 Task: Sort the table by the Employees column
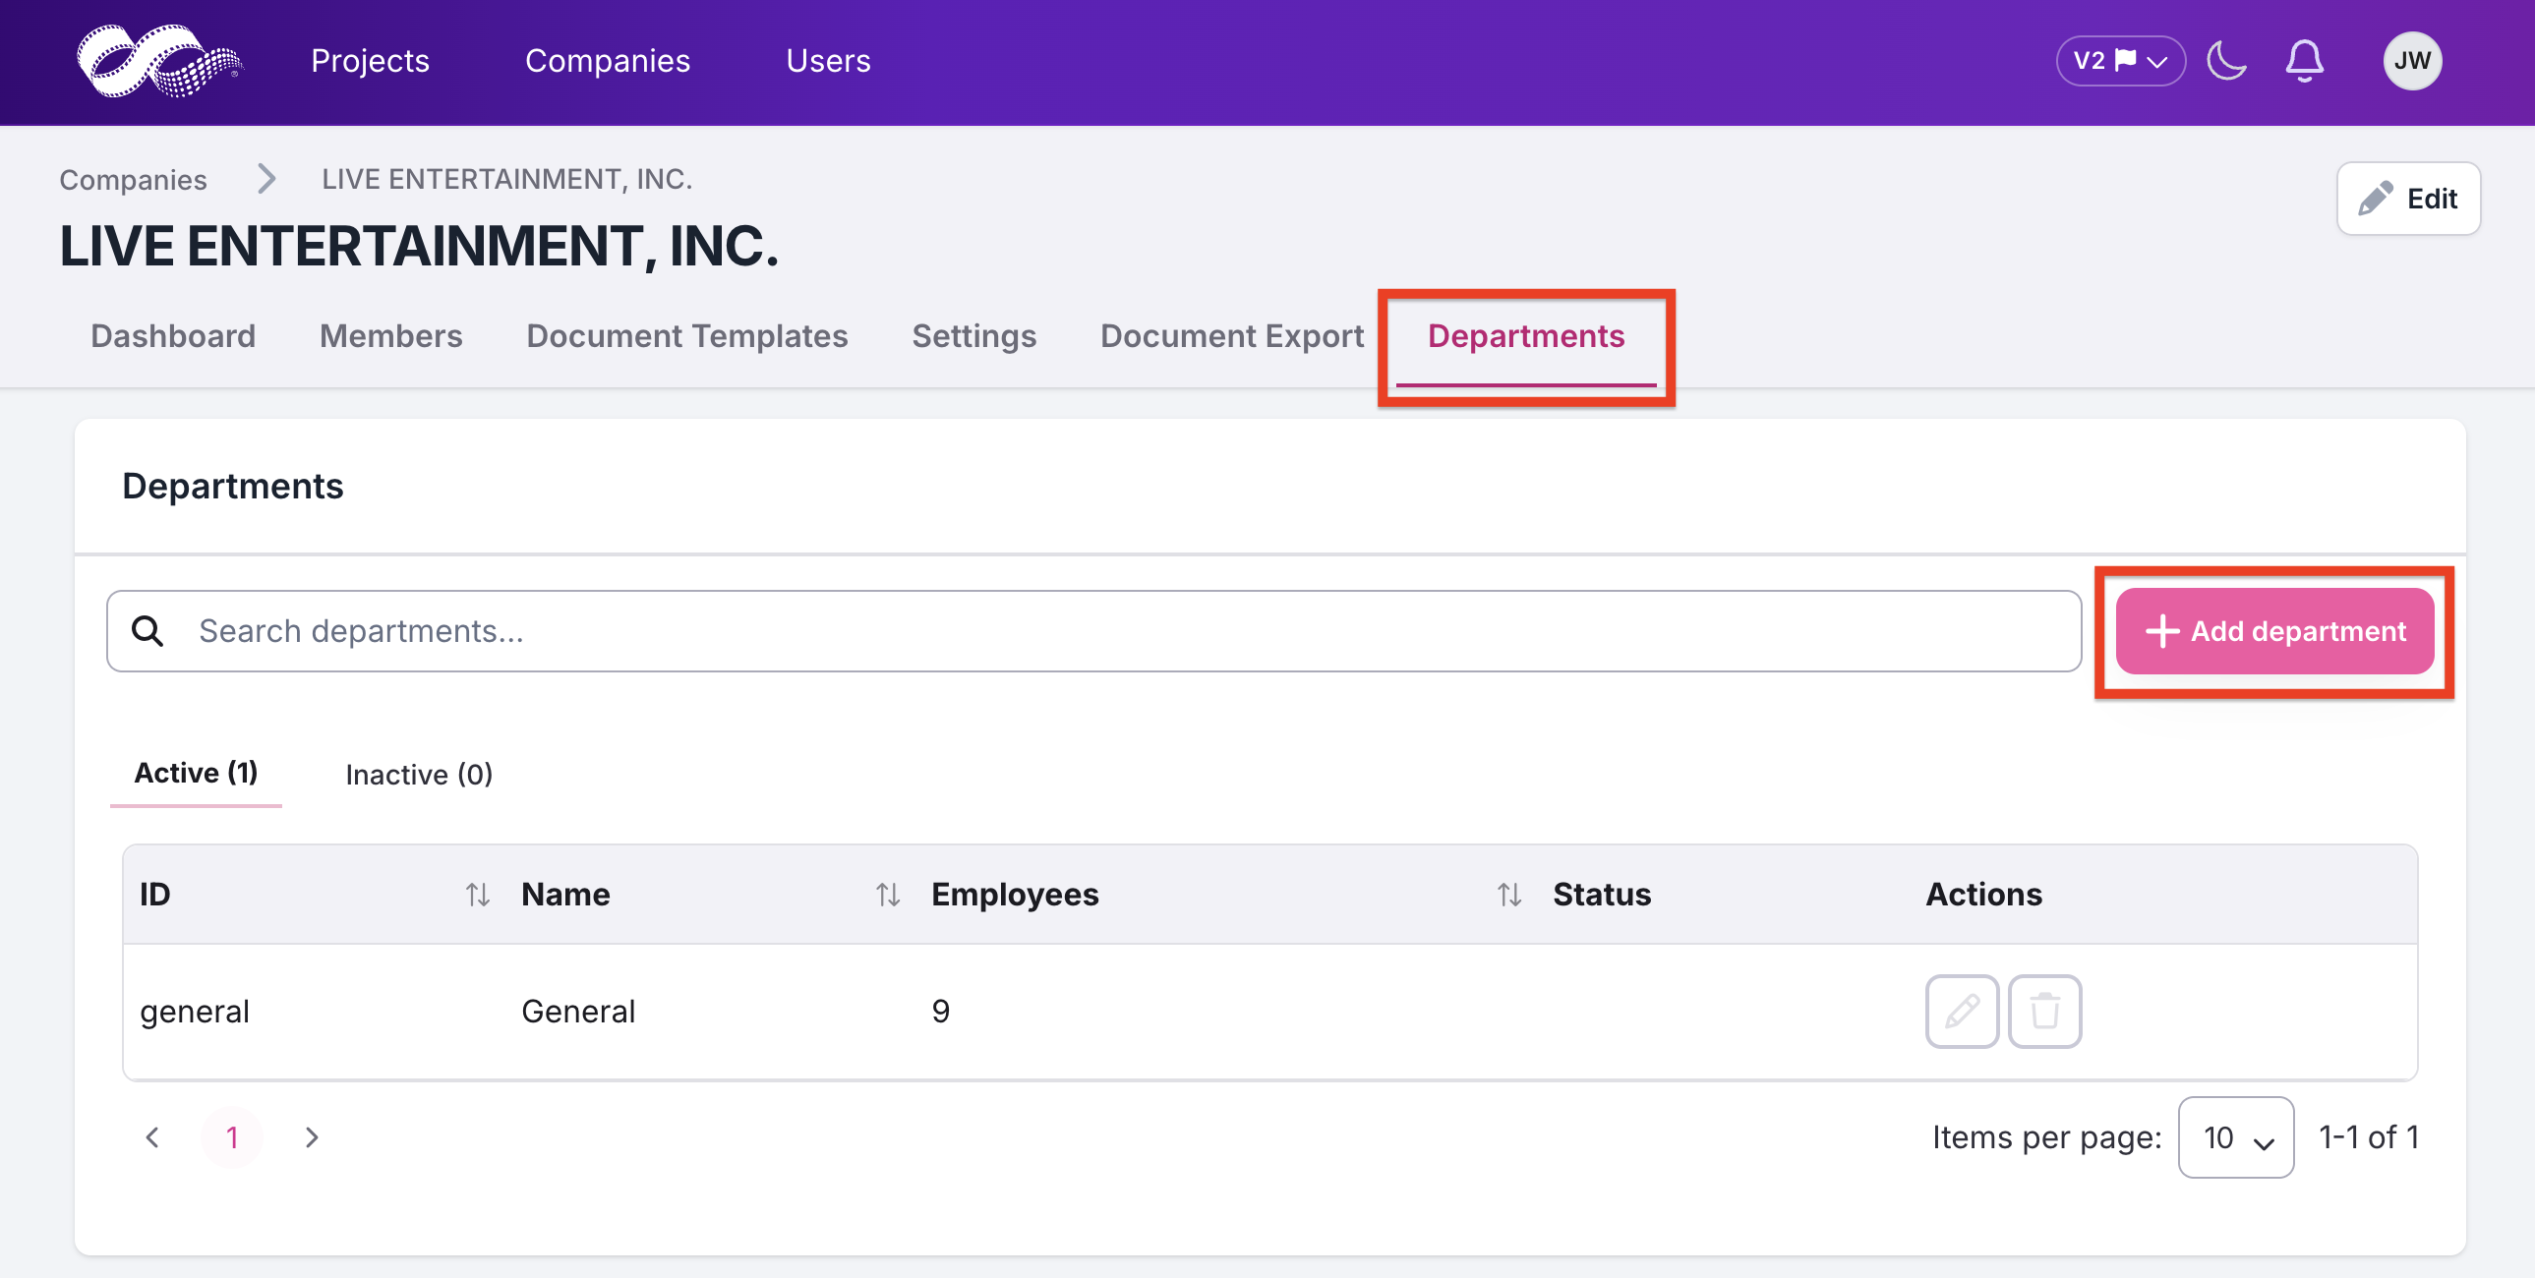point(1508,895)
